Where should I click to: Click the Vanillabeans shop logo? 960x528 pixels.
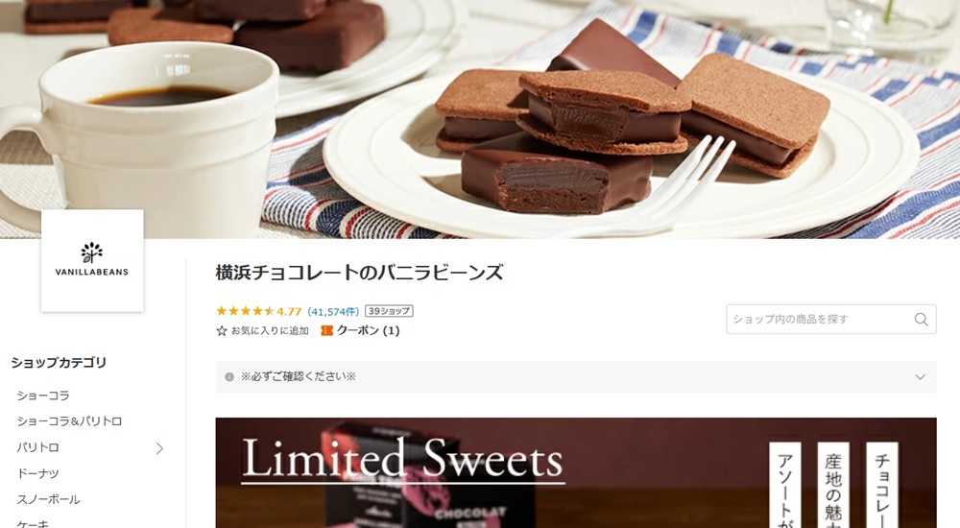(x=92, y=261)
